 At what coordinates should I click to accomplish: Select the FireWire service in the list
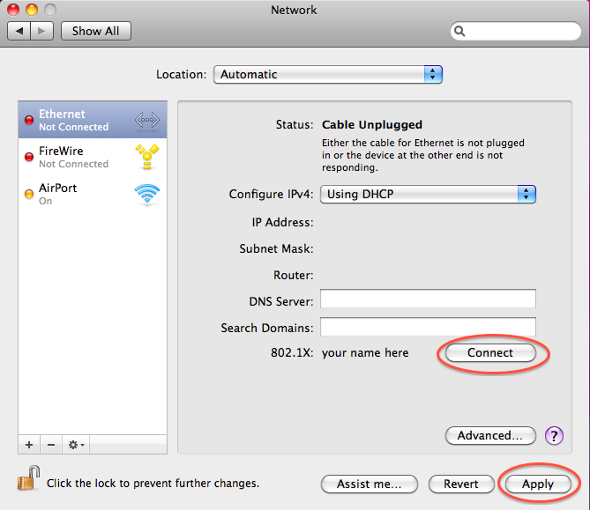(93, 157)
